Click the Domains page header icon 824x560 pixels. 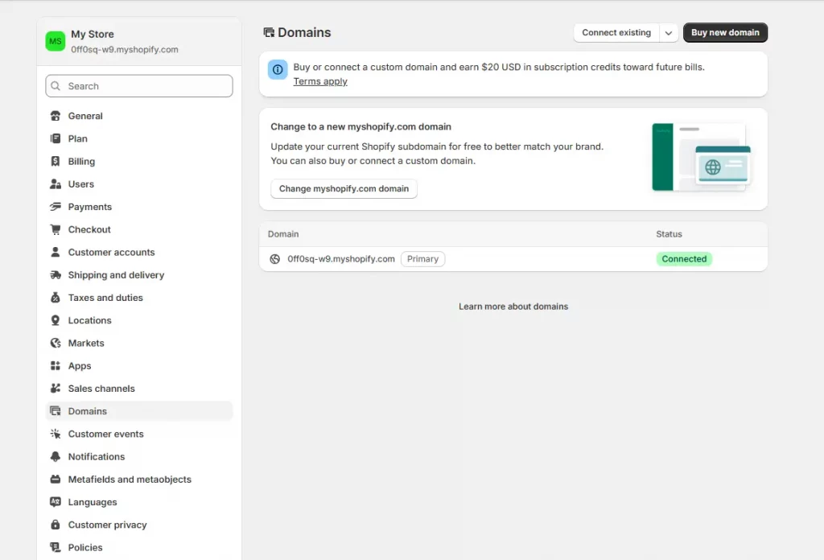point(269,32)
